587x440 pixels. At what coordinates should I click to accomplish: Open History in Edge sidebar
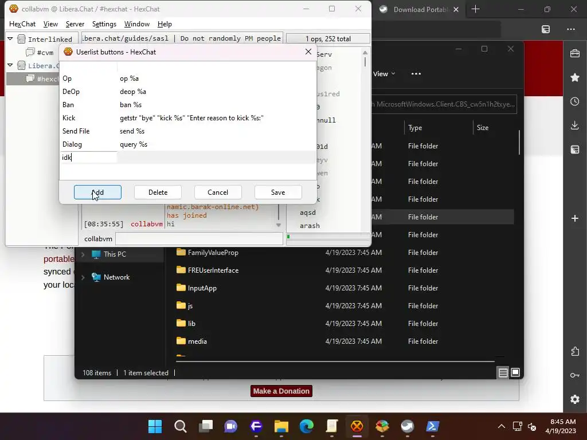(x=574, y=101)
